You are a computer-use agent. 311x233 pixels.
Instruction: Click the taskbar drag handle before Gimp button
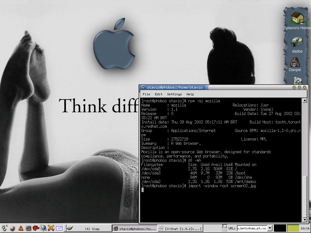65,228
